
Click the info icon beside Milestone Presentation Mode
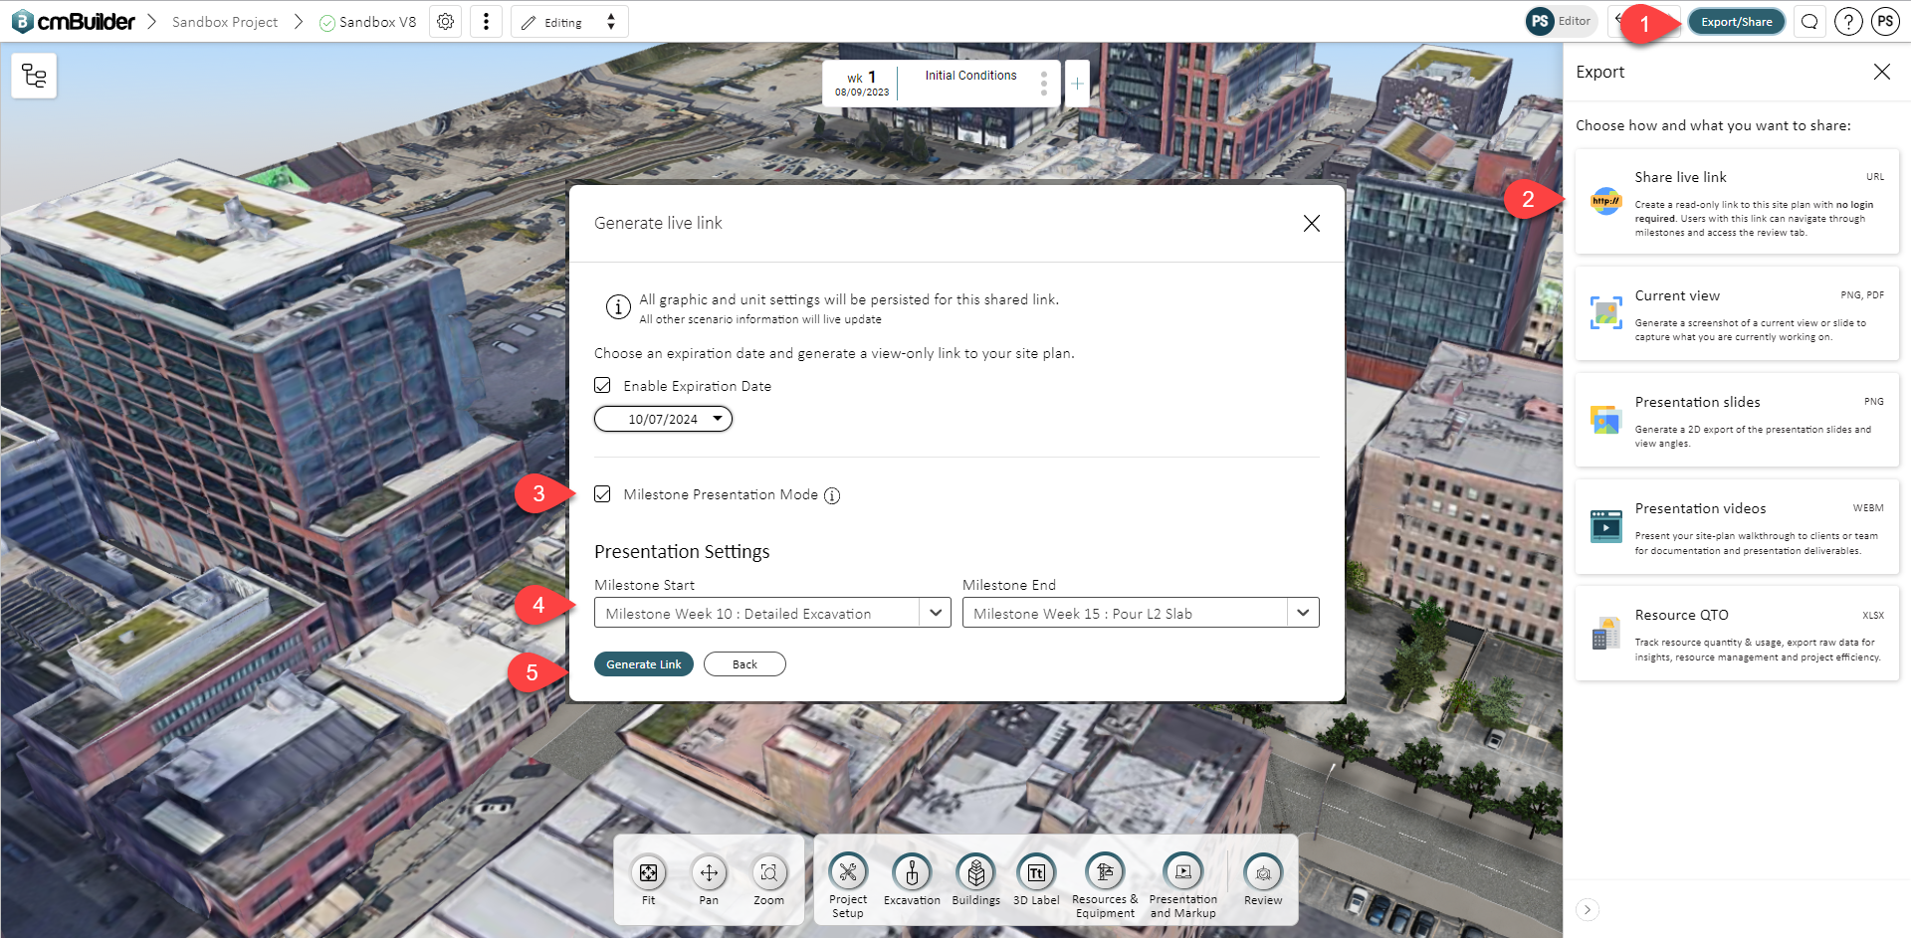tap(832, 495)
